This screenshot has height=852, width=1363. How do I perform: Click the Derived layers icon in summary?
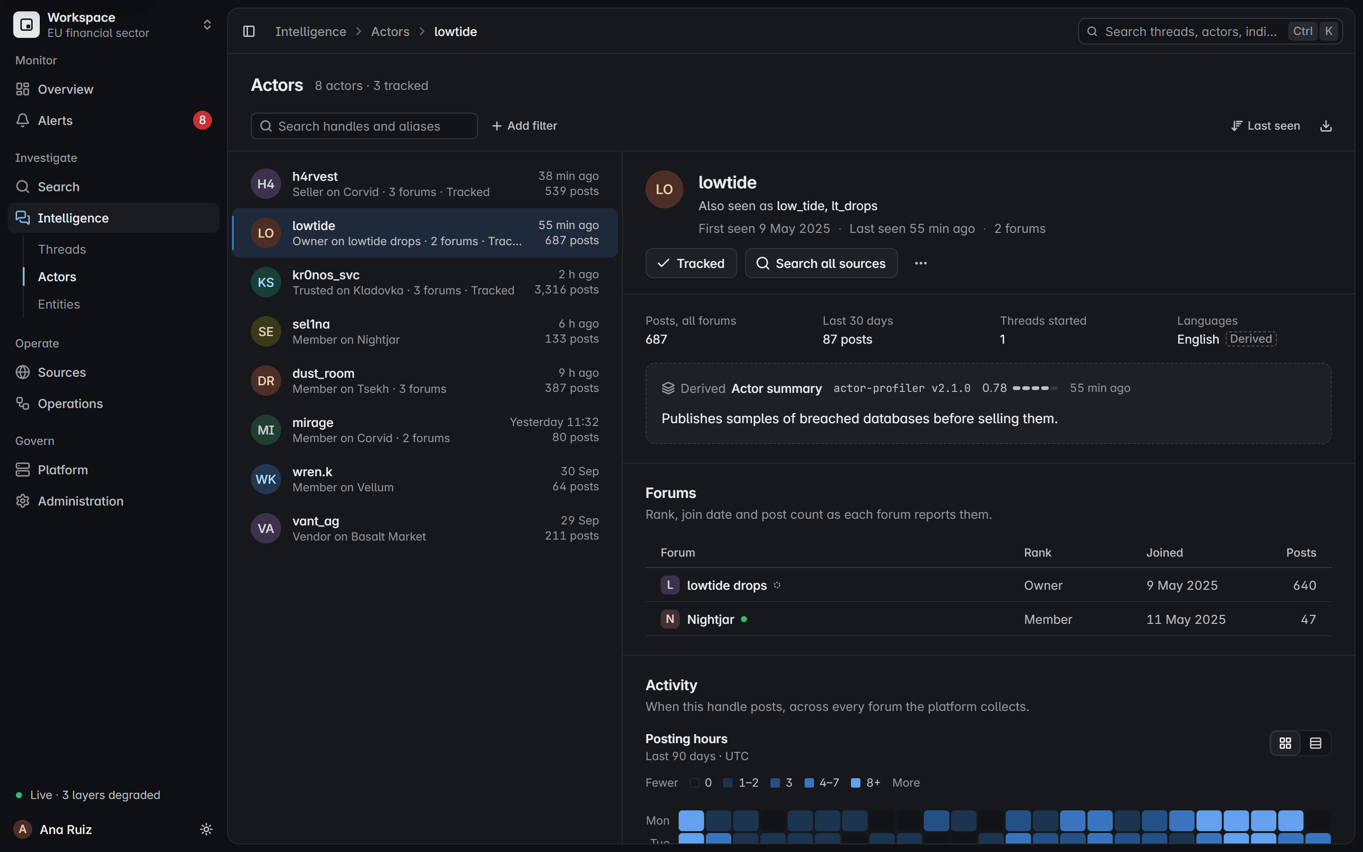pos(668,388)
